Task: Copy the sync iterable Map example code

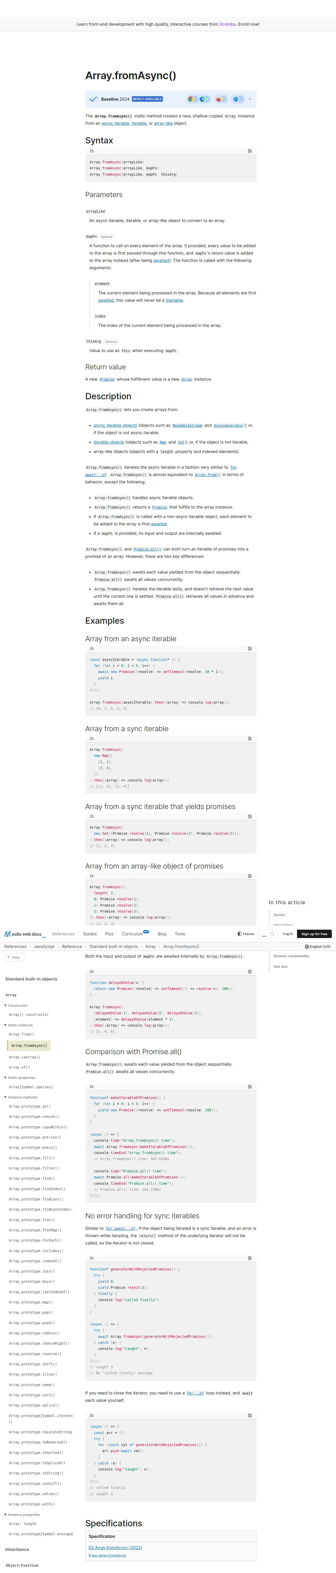Action: point(249,738)
